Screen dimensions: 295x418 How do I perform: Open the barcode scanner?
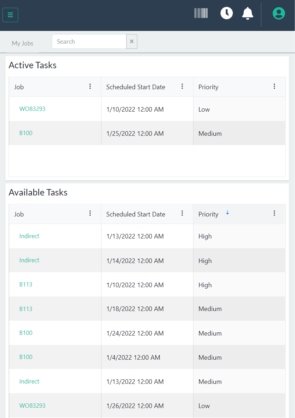click(201, 13)
